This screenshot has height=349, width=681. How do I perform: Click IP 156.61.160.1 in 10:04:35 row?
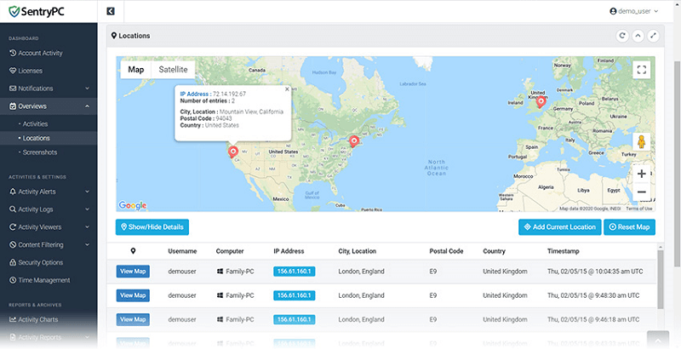click(x=294, y=272)
